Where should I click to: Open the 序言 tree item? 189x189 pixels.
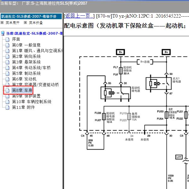tap(16, 39)
